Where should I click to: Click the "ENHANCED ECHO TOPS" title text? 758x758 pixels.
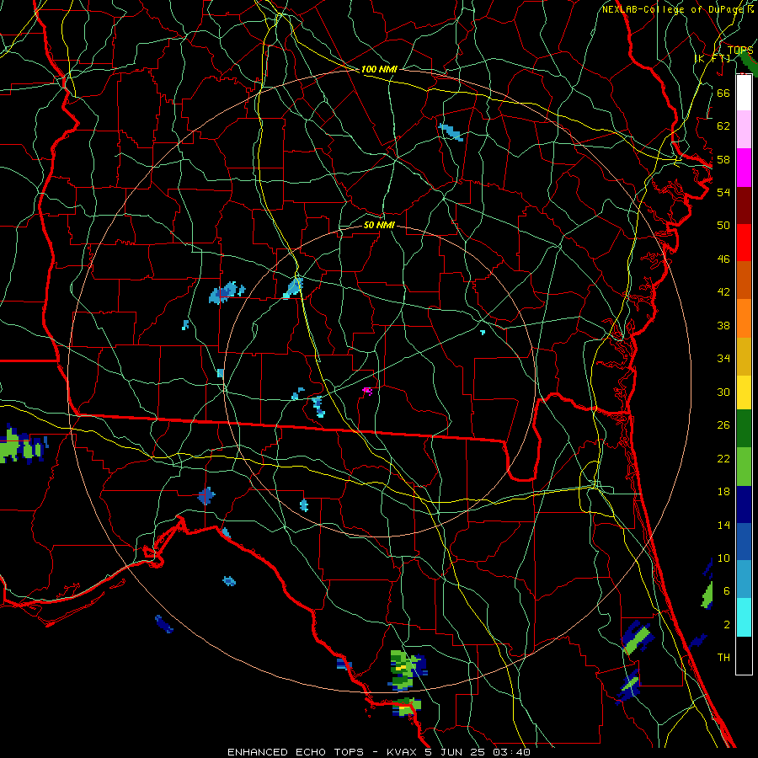point(295,752)
